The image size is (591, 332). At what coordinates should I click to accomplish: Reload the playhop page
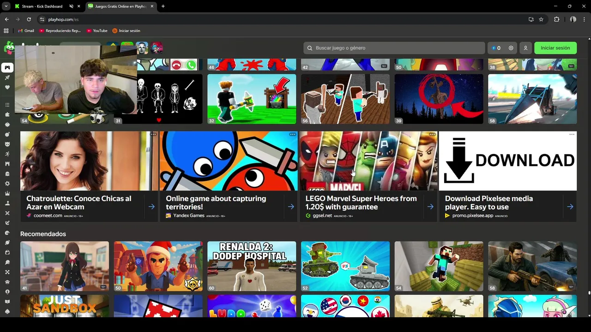pos(29,19)
